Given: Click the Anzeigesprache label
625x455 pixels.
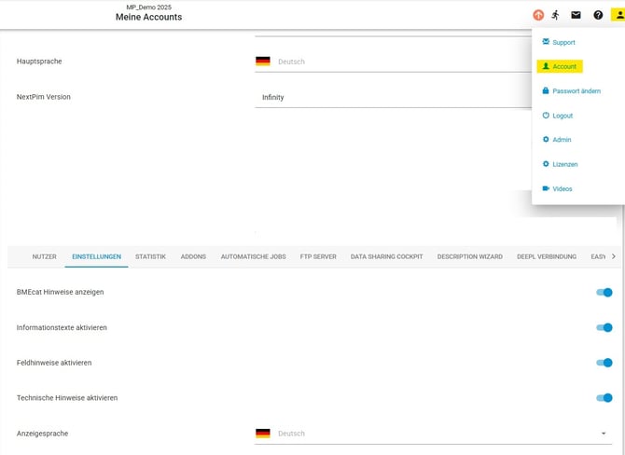Looking at the screenshot, I should coord(42,433).
